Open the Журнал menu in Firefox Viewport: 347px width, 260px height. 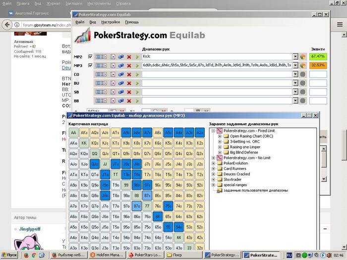54,3
